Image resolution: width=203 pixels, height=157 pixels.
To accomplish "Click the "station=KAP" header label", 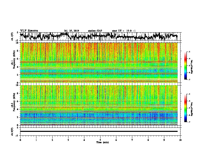I will point(95,31).
